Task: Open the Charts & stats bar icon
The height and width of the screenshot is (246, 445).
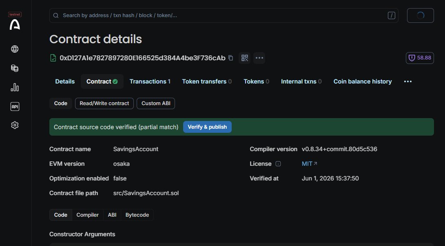Action: tap(15, 88)
